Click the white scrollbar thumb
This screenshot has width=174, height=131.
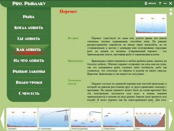(x=171, y=14)
